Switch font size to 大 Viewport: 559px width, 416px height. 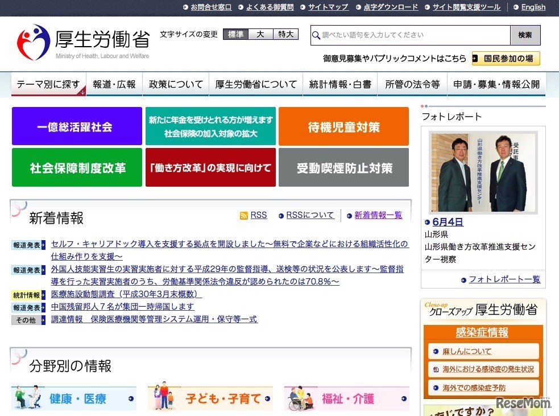point(260,34)
